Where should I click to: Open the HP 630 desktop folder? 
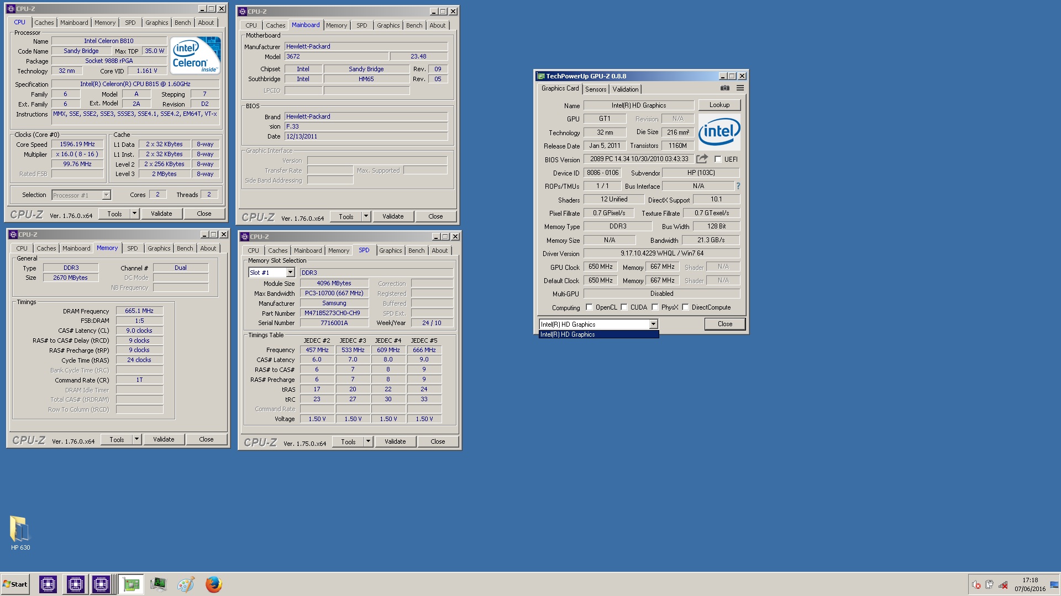pyautogui.click(x=20, y=533)
